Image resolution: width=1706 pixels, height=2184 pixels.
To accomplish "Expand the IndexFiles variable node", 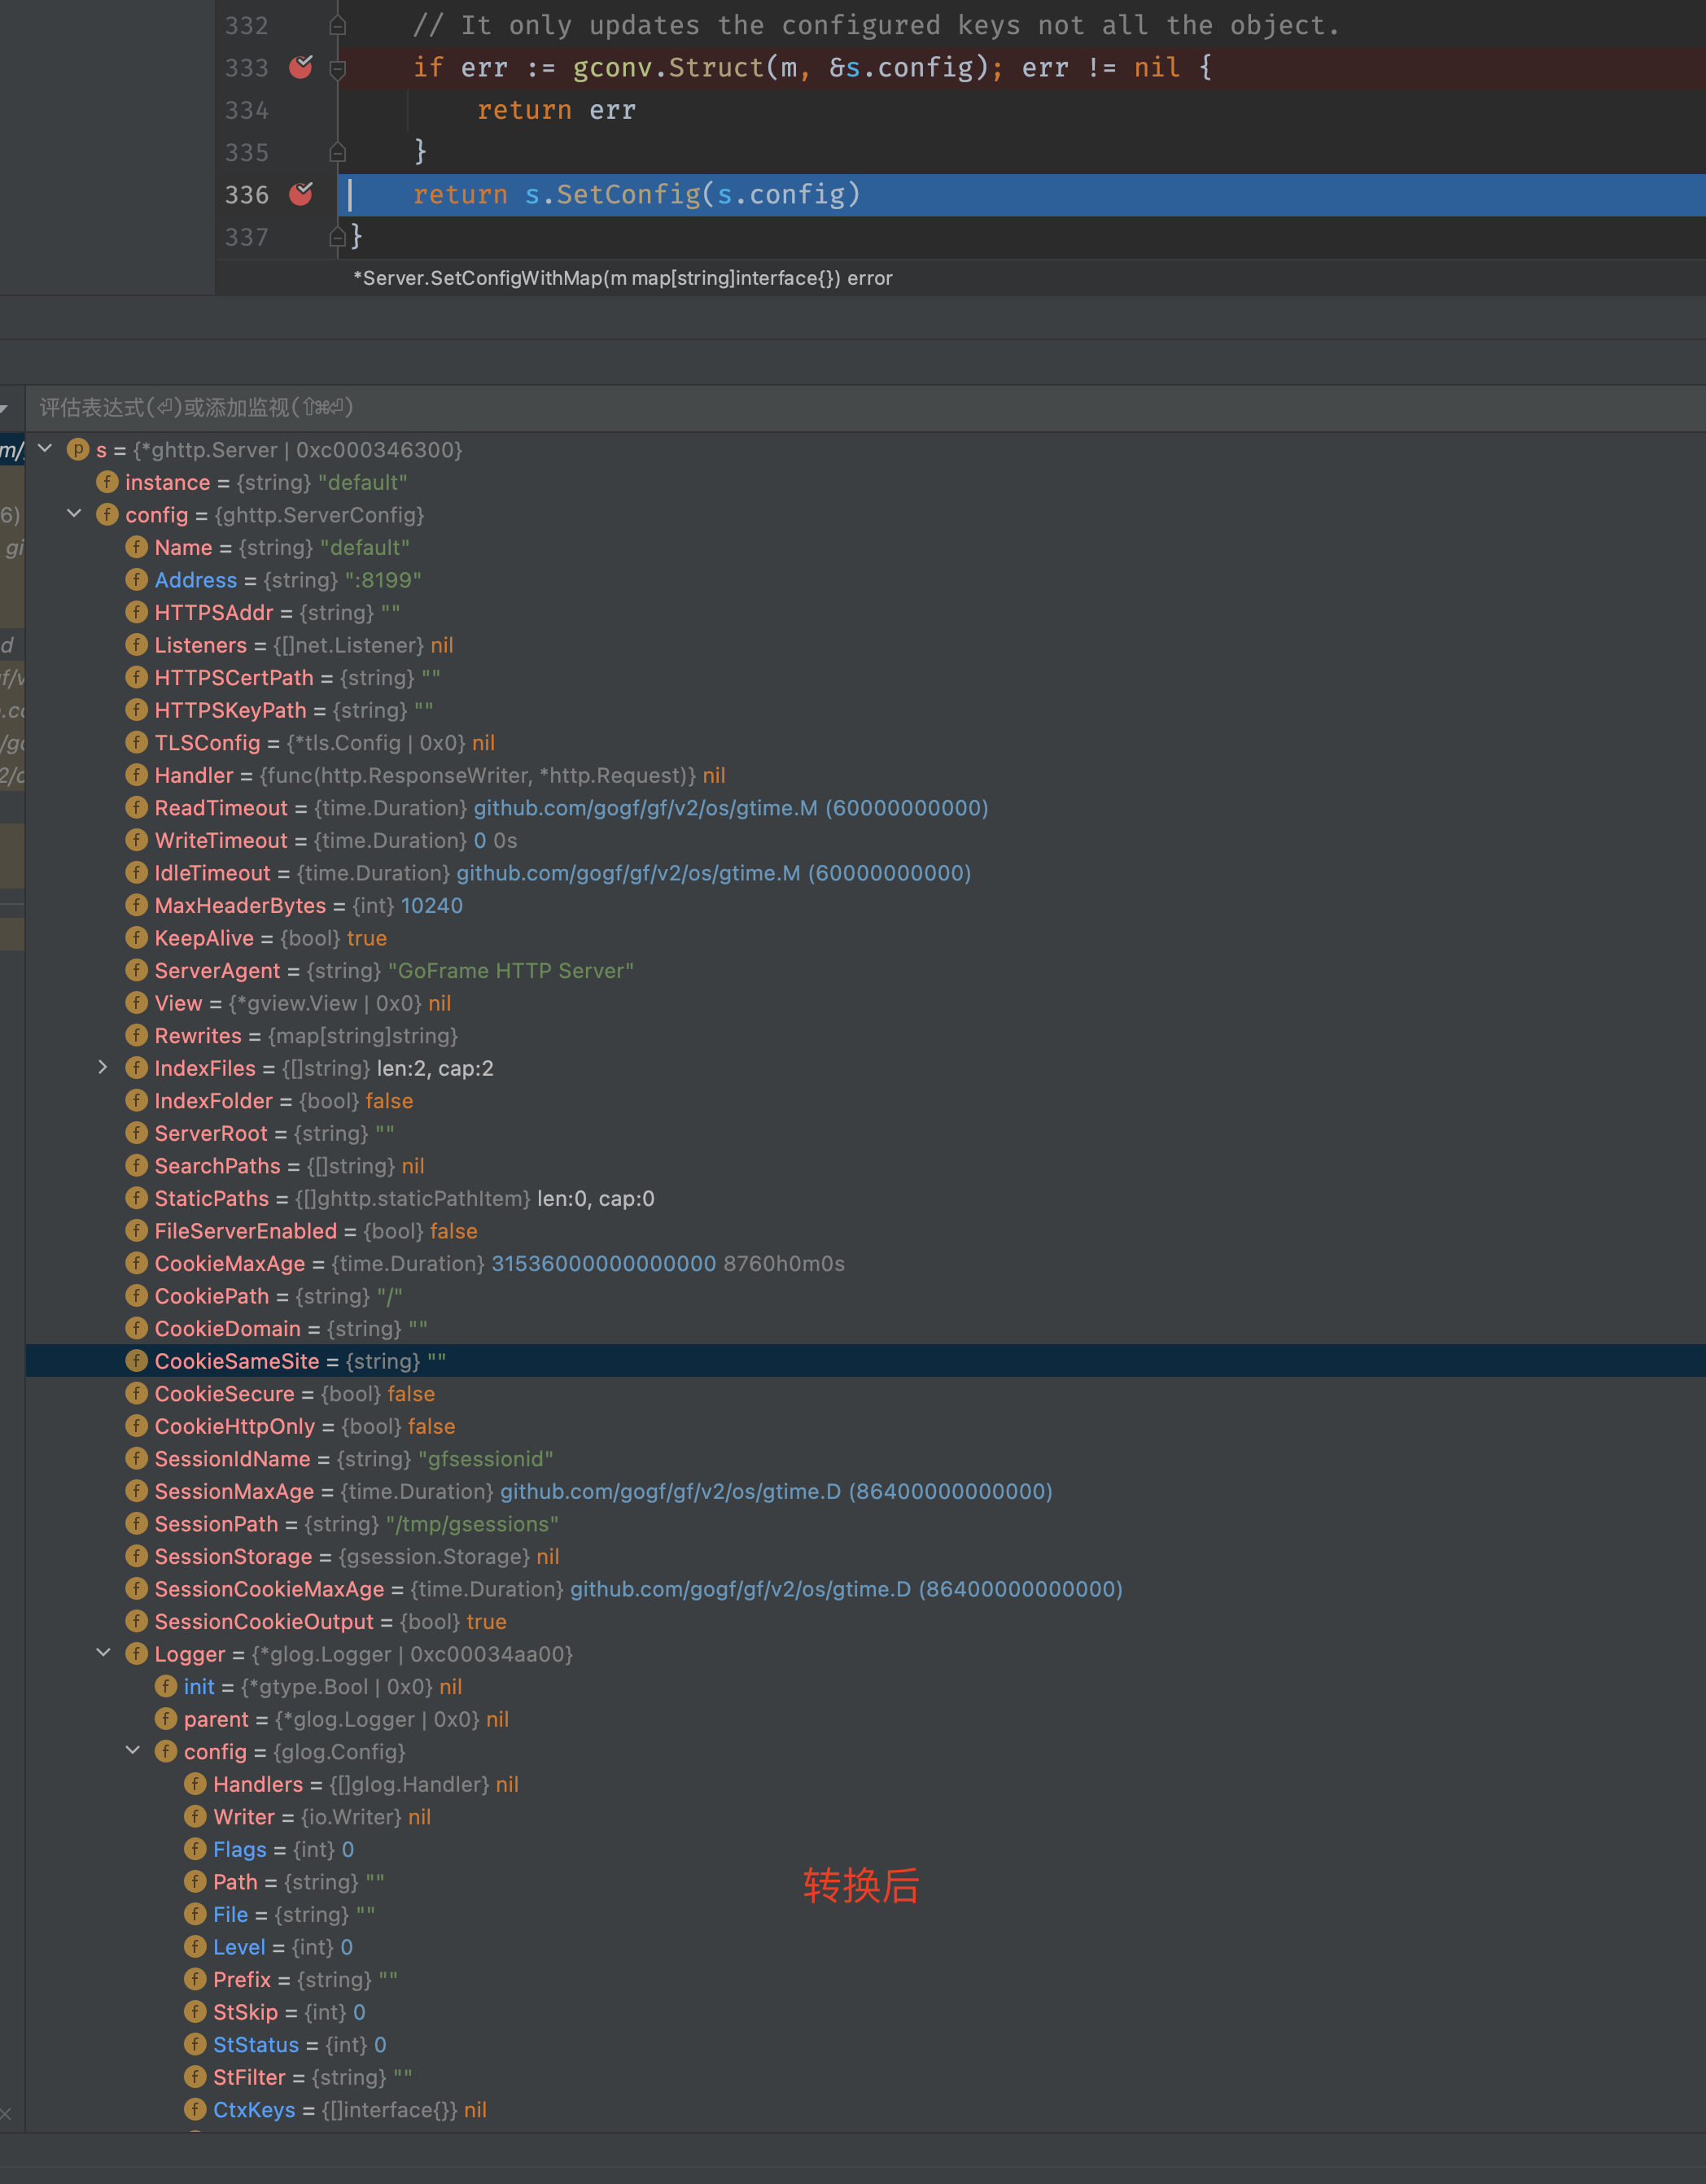I will [103, 1068].
